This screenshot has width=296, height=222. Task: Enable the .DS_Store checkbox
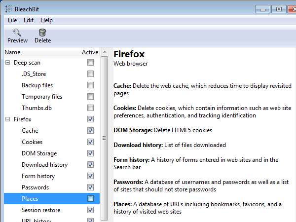(x=90, y=74)
